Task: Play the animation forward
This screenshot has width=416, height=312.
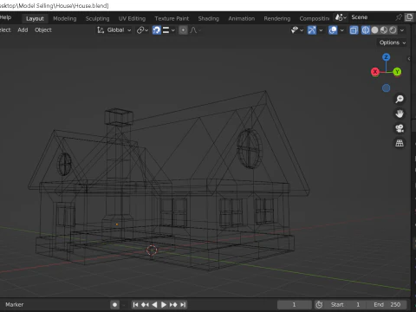Action: click(x=164, y=304)
